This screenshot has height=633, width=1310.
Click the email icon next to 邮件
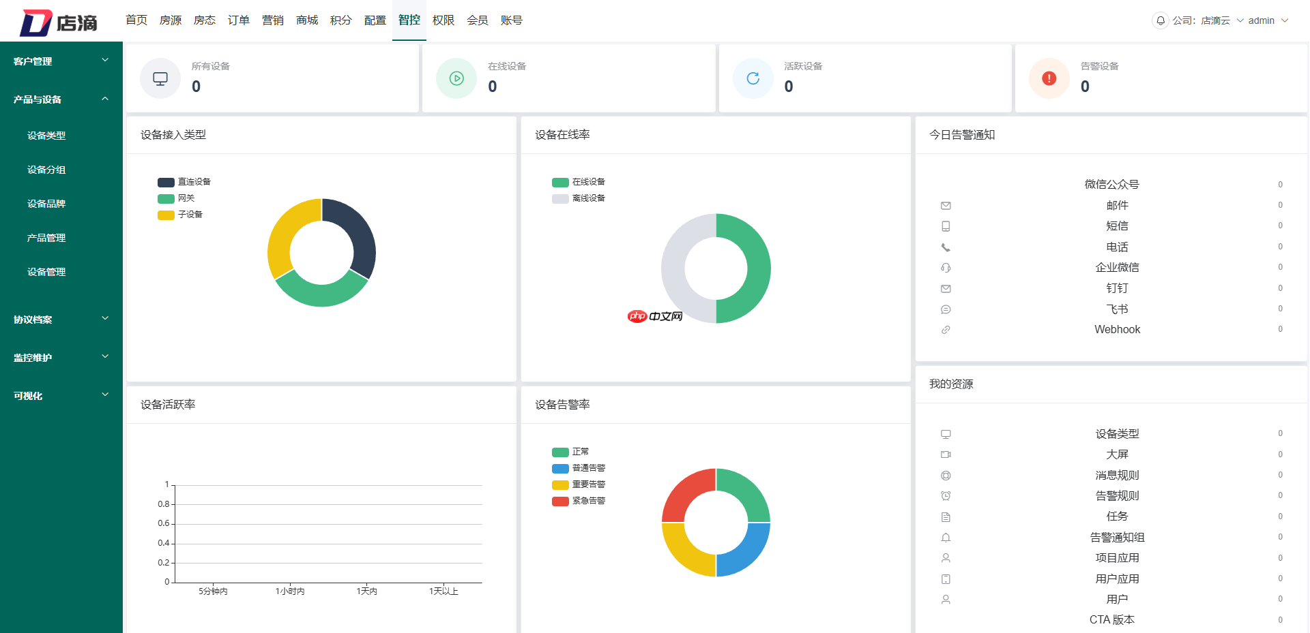point(946,205)
